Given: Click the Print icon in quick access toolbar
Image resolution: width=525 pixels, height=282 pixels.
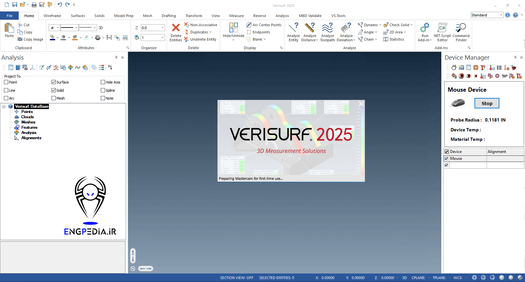Looking at the screenshot, I should click(x=34, y=5).
